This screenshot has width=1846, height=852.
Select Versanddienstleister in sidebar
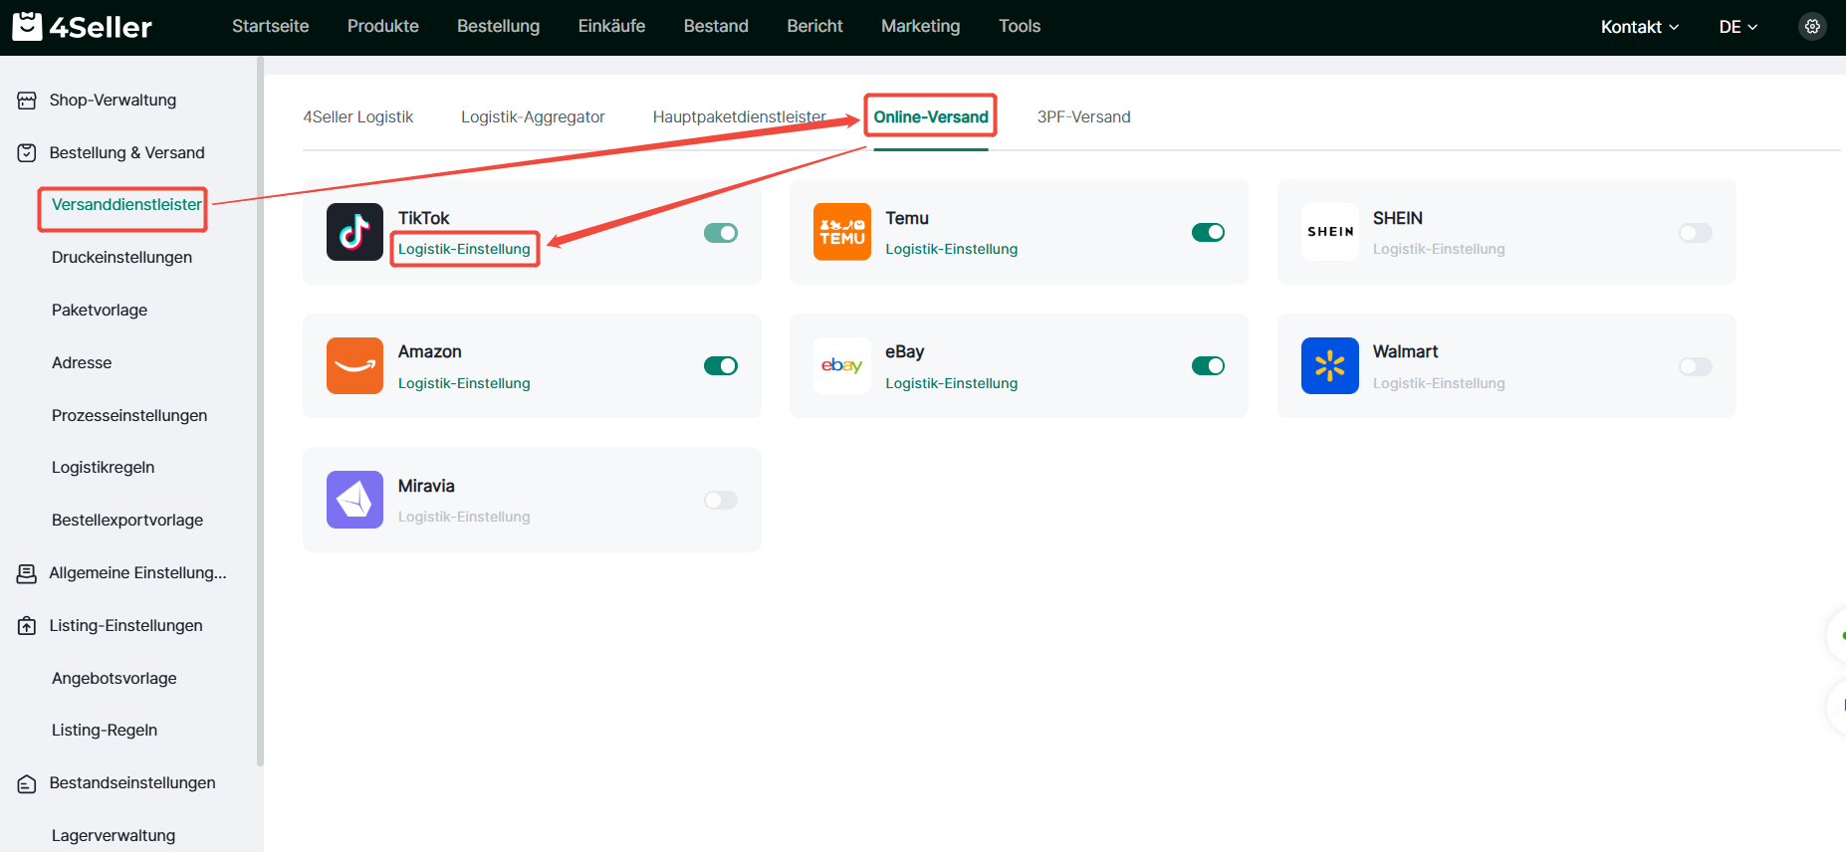point(126,205)
